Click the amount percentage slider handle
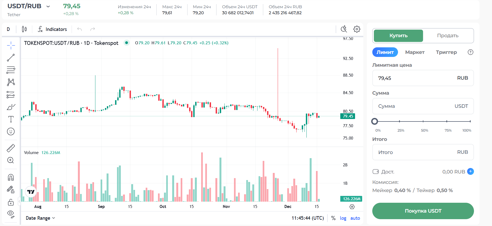The image size is (492, 226). tap(375, 121)
